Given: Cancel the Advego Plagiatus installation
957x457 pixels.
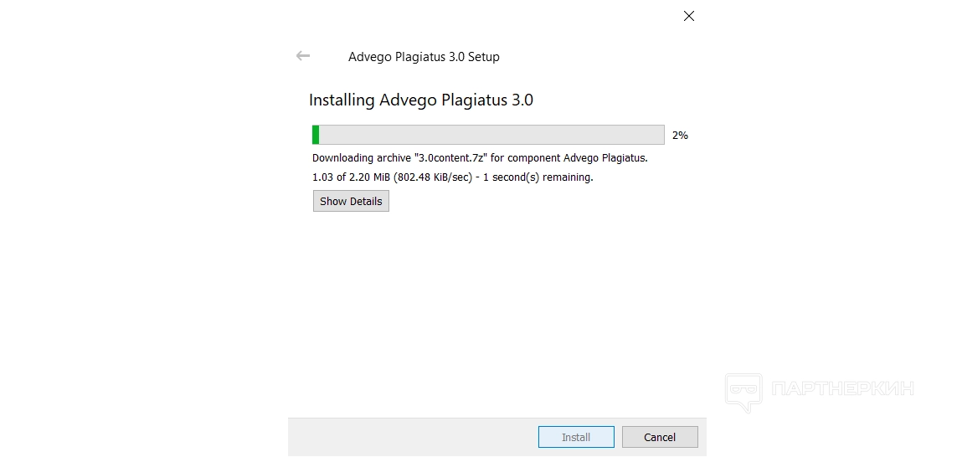Looking at the screenshot, I should point(660,437).
